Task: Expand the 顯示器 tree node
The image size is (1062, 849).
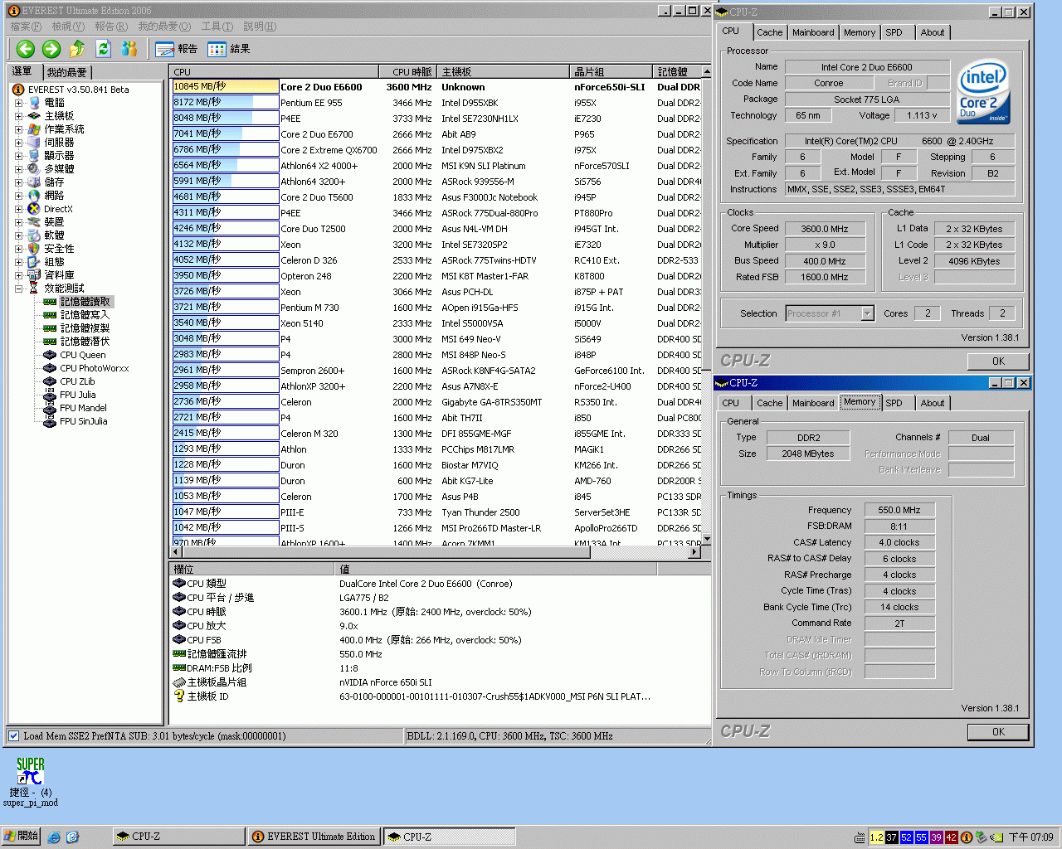Action: point(18,156)
